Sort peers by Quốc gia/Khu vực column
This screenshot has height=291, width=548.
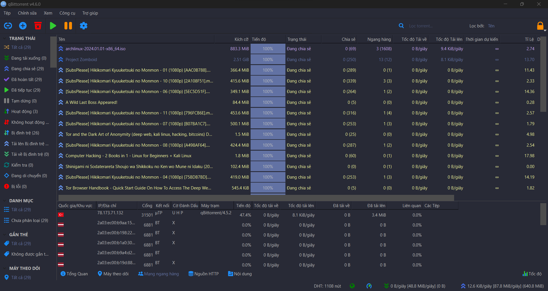click(x=76, y=206)
